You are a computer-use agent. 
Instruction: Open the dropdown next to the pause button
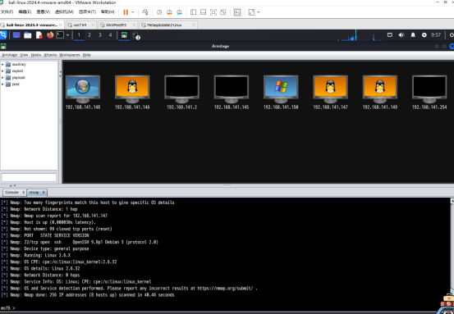click(133, 12)
